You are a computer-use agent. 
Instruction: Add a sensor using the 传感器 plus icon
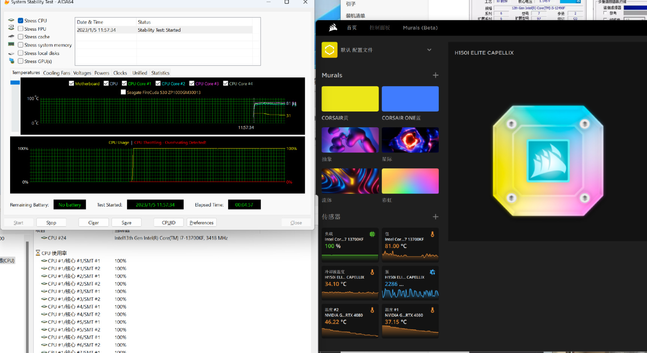point(435,217)
